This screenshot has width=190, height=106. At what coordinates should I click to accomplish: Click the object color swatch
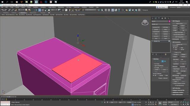[170, 21]
